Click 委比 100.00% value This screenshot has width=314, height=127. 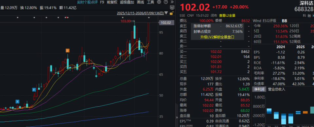(x=206, y=21)
